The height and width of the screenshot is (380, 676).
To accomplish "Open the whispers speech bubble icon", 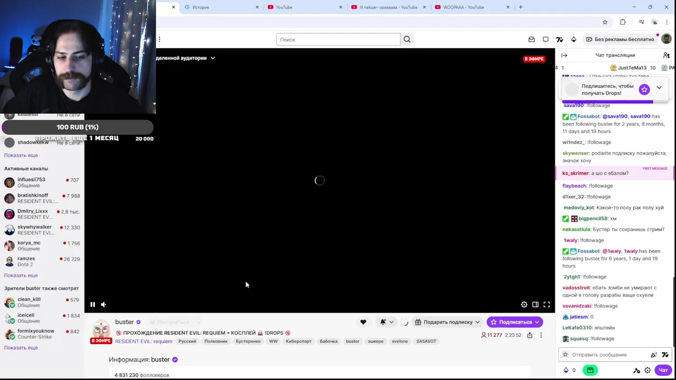I will click(546, 40).
